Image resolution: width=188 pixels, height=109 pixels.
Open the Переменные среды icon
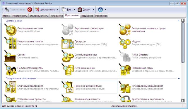125,69
